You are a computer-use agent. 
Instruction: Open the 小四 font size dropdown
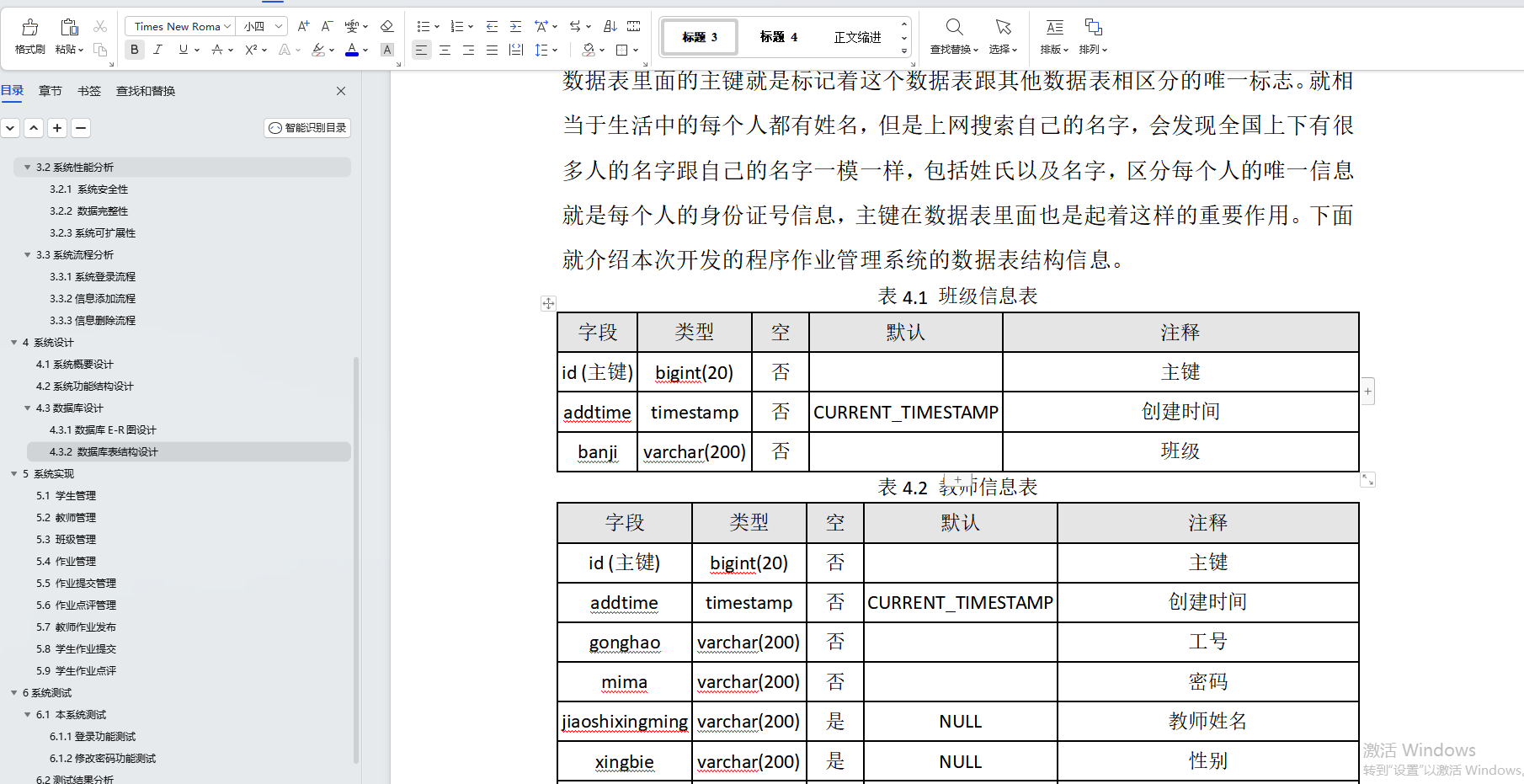click(261, 26)
